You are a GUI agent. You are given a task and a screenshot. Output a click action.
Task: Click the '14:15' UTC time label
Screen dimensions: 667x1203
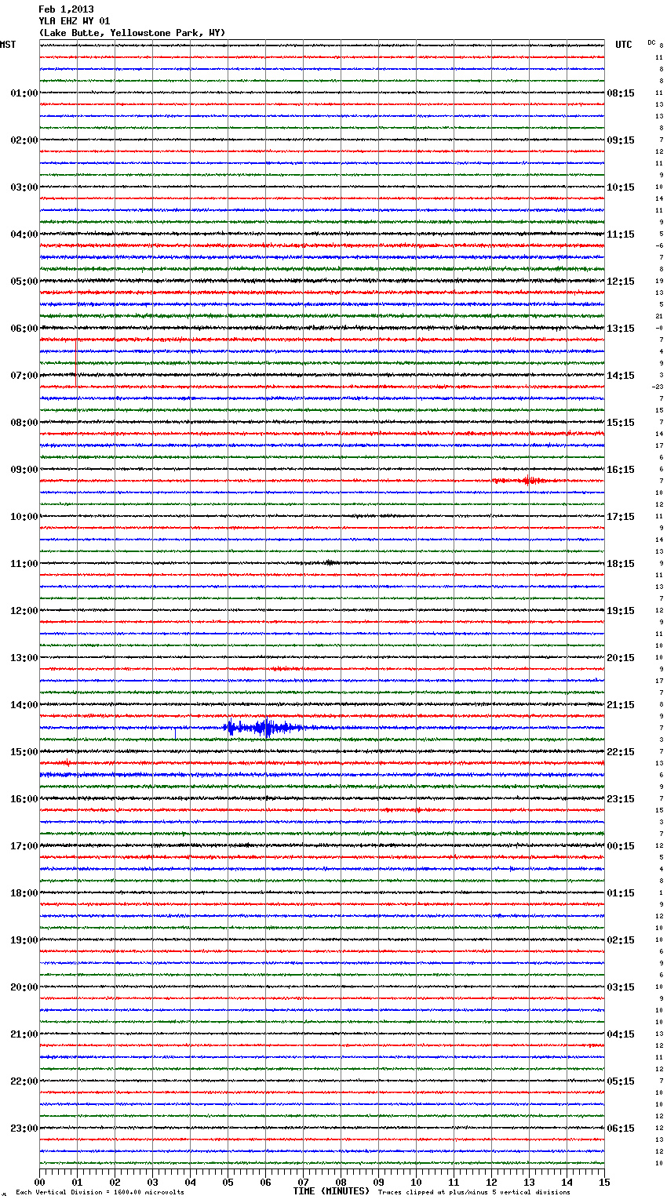click(621, 376)
